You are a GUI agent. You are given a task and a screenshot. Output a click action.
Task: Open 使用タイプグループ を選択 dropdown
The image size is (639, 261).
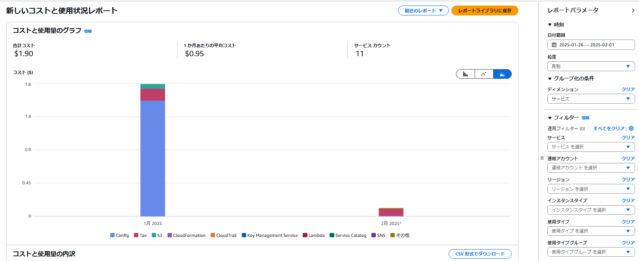pos(591,252)
